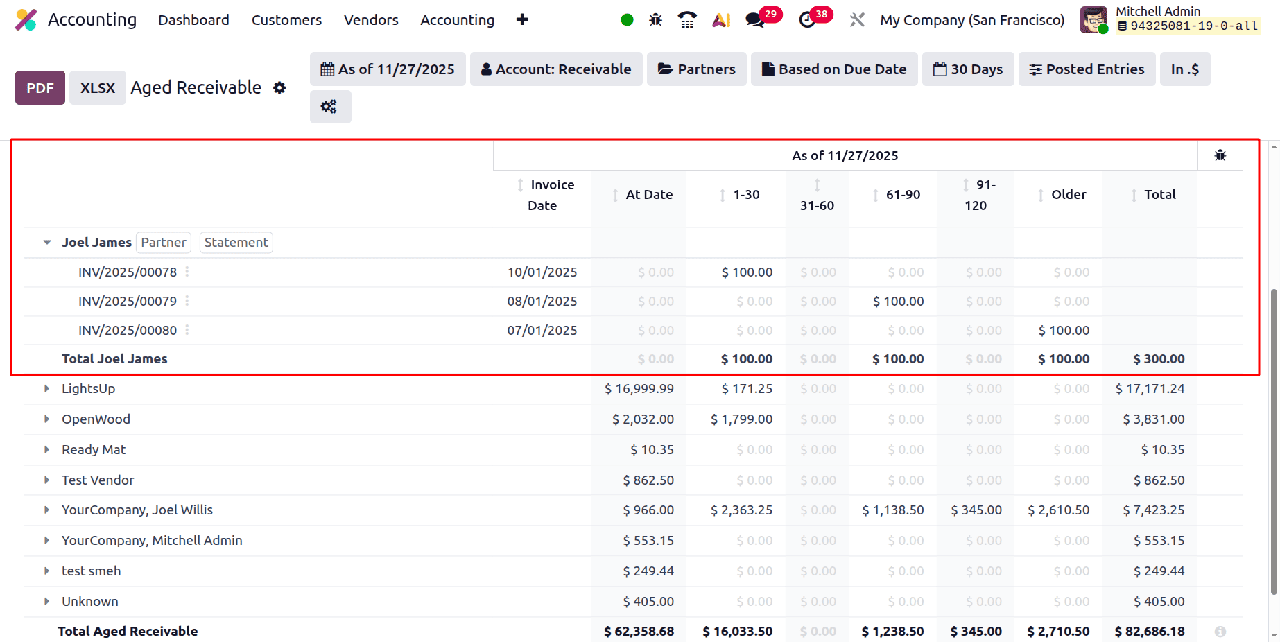Image resolution: width=1280 pixels, height=642 pixels.
Task: Open the new-item plus icon in navbar
Action: (522, 20)
